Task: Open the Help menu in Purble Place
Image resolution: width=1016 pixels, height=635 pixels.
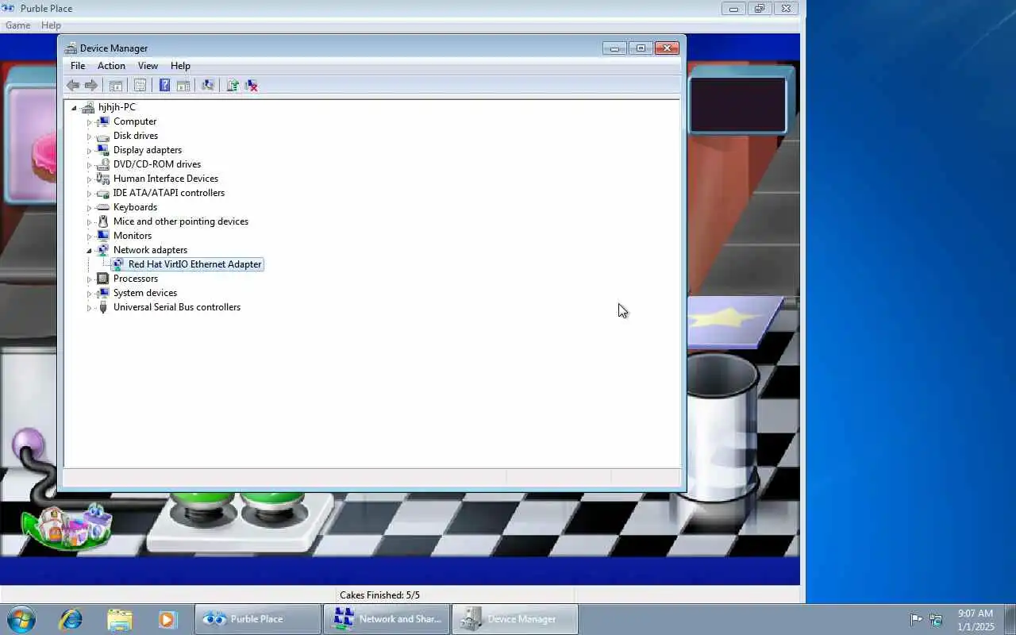Action: coord(51,25)
